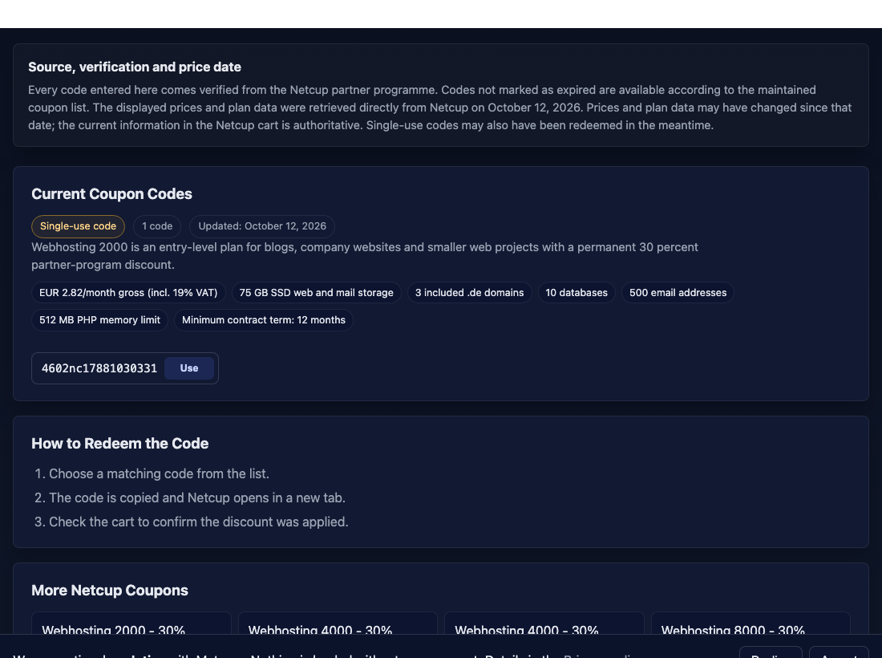Click the Single-use code badge
This screenshot has height=658, width=882.
79,226
